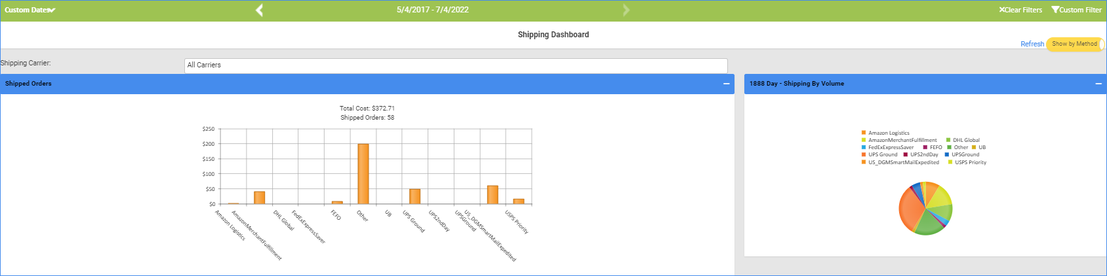Image resolution: width=1107 pixels, height=276 pixels.
Task: Collapse the Shipping By Volume panel
Action: 1098,84
